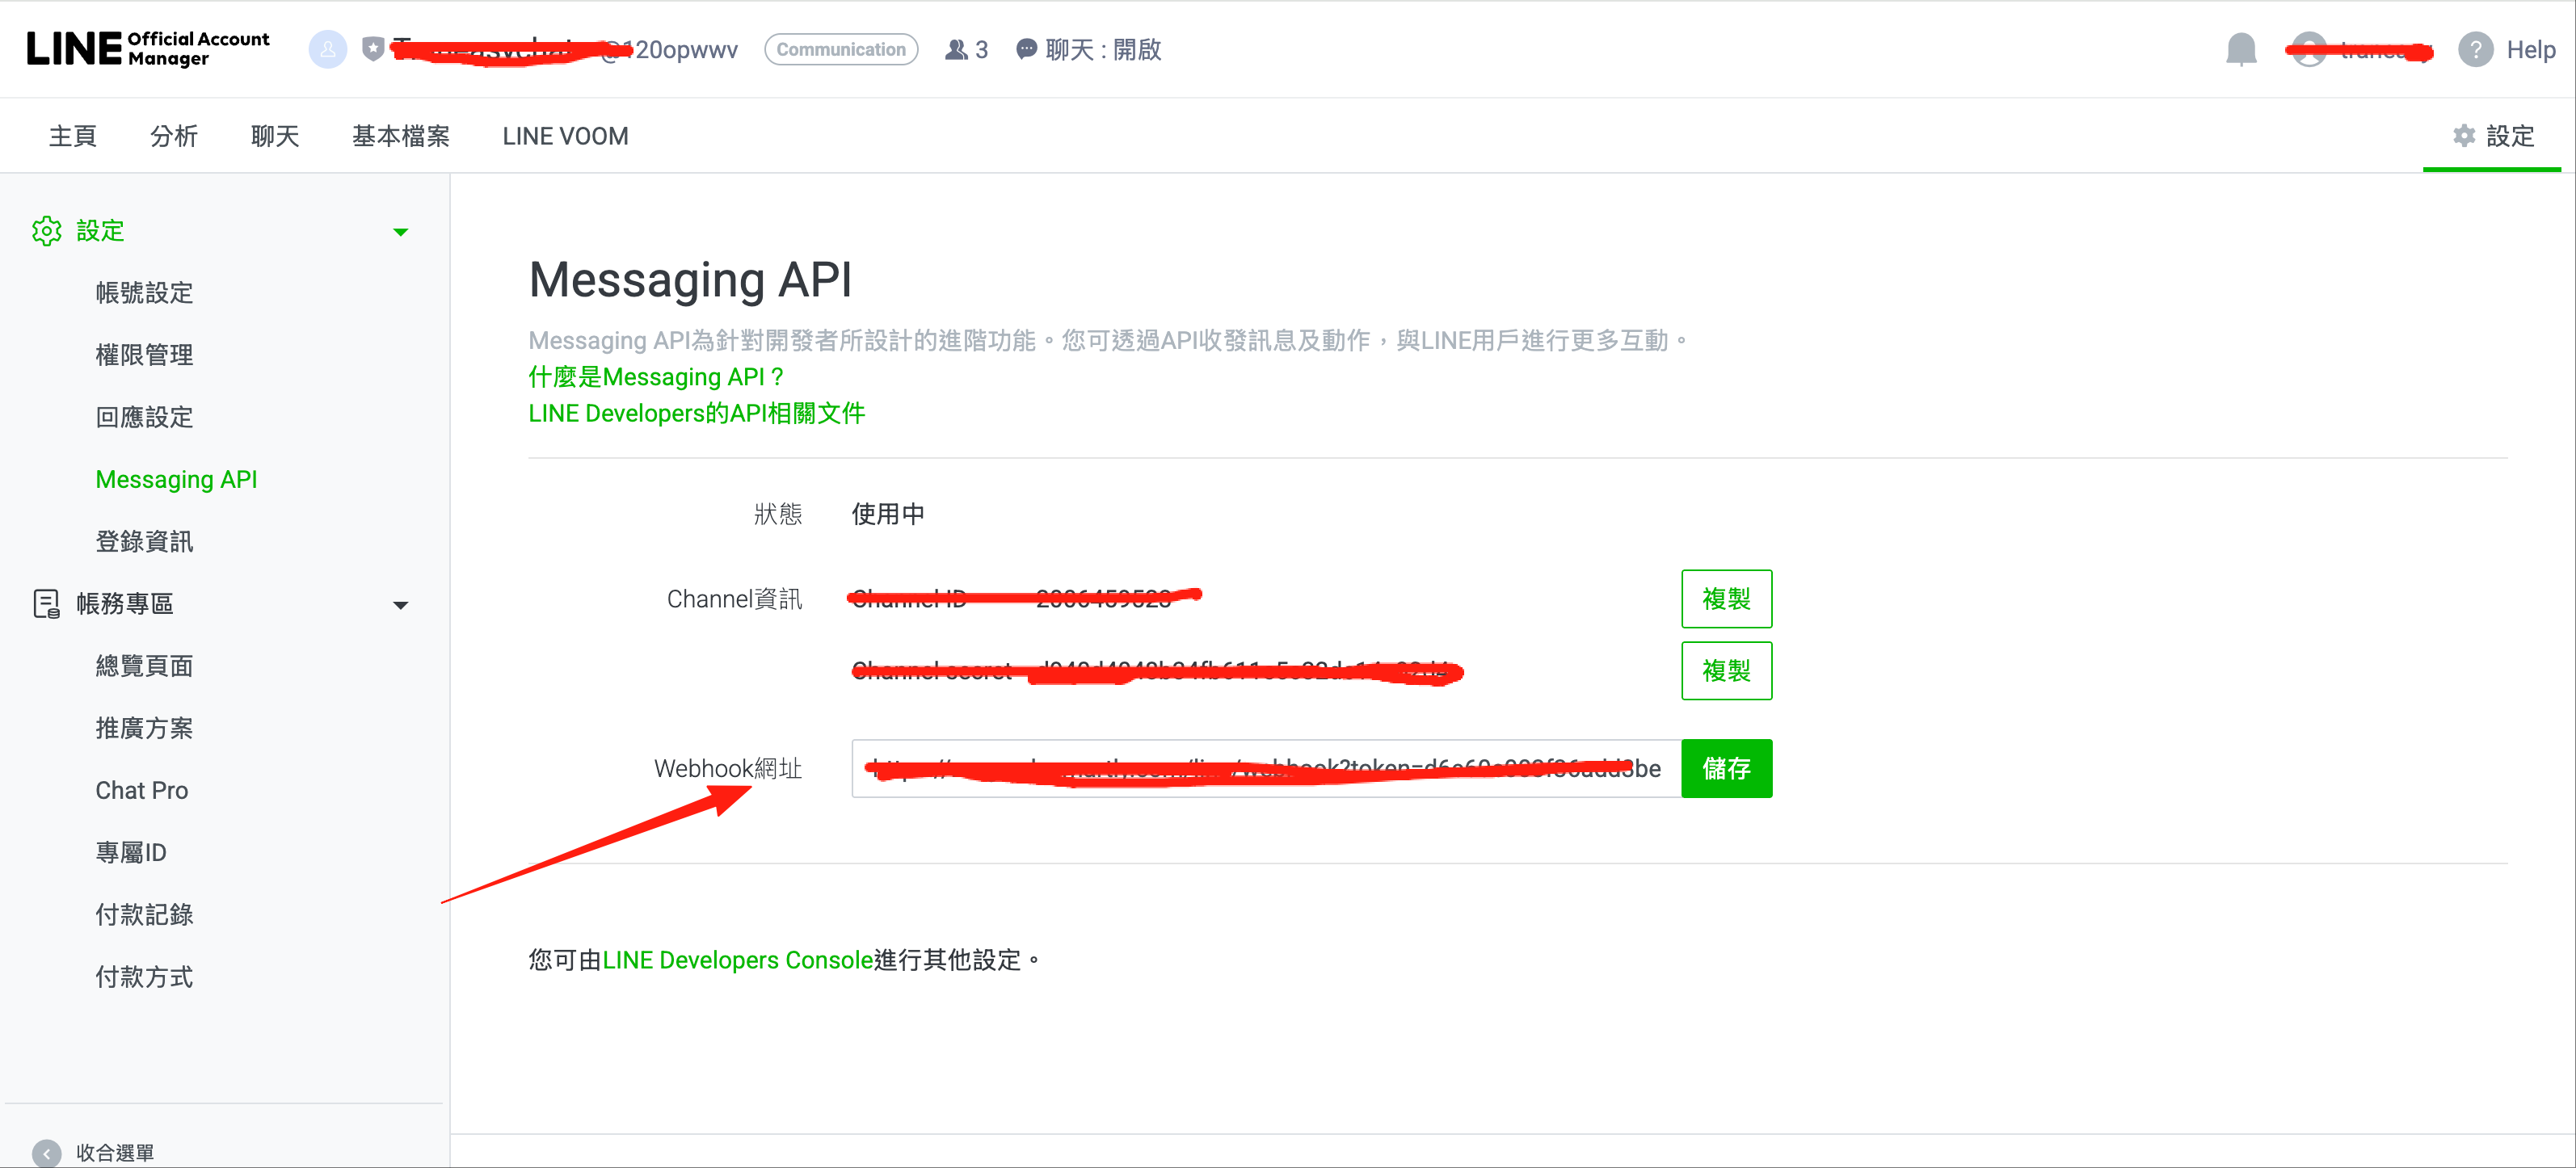Viewport: 2576px width, 1168px height.
Task: Open the 分析 tab
Action: (174, 136)
